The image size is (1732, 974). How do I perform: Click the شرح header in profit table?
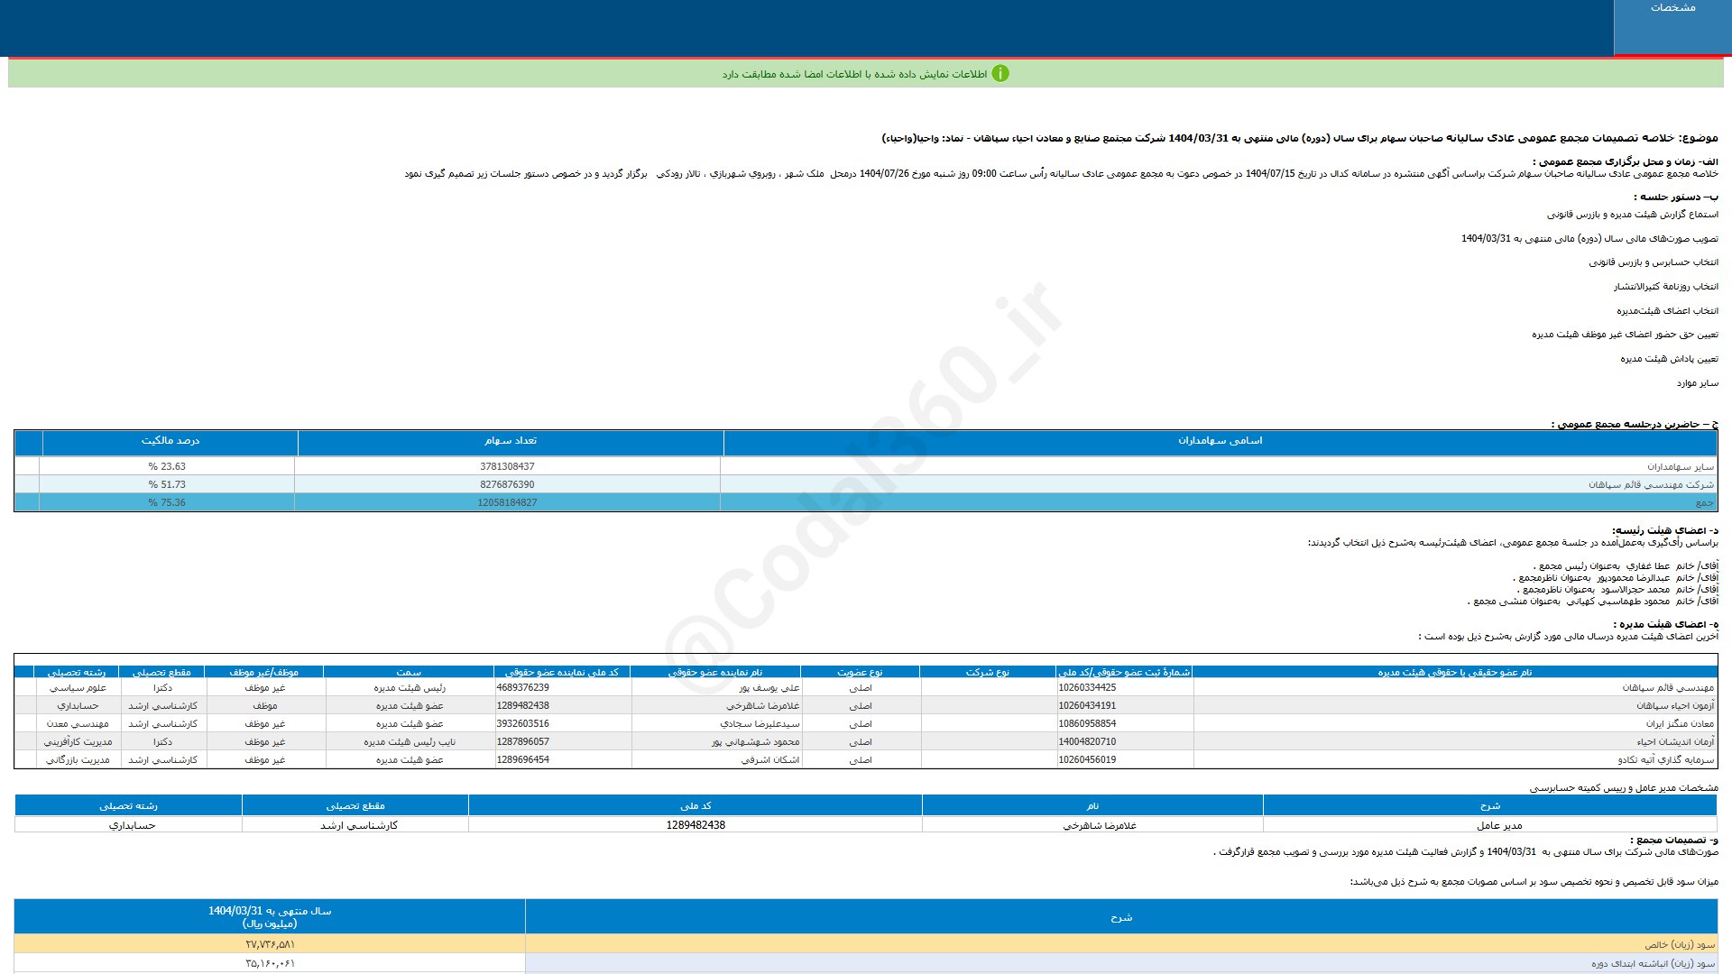point(1120,917)
